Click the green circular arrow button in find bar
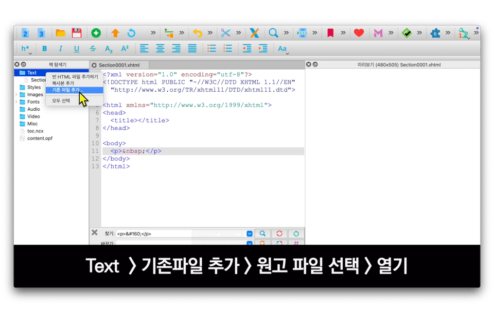The width and height of the screenshot is (494, 322). click(x=296, y=234)
